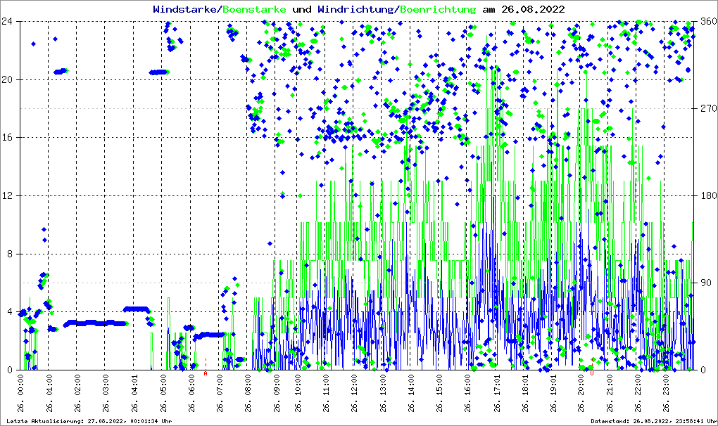Click the '26. 00:00' time axis label
This screenshot has width=718, height=426.
[20, 394]
